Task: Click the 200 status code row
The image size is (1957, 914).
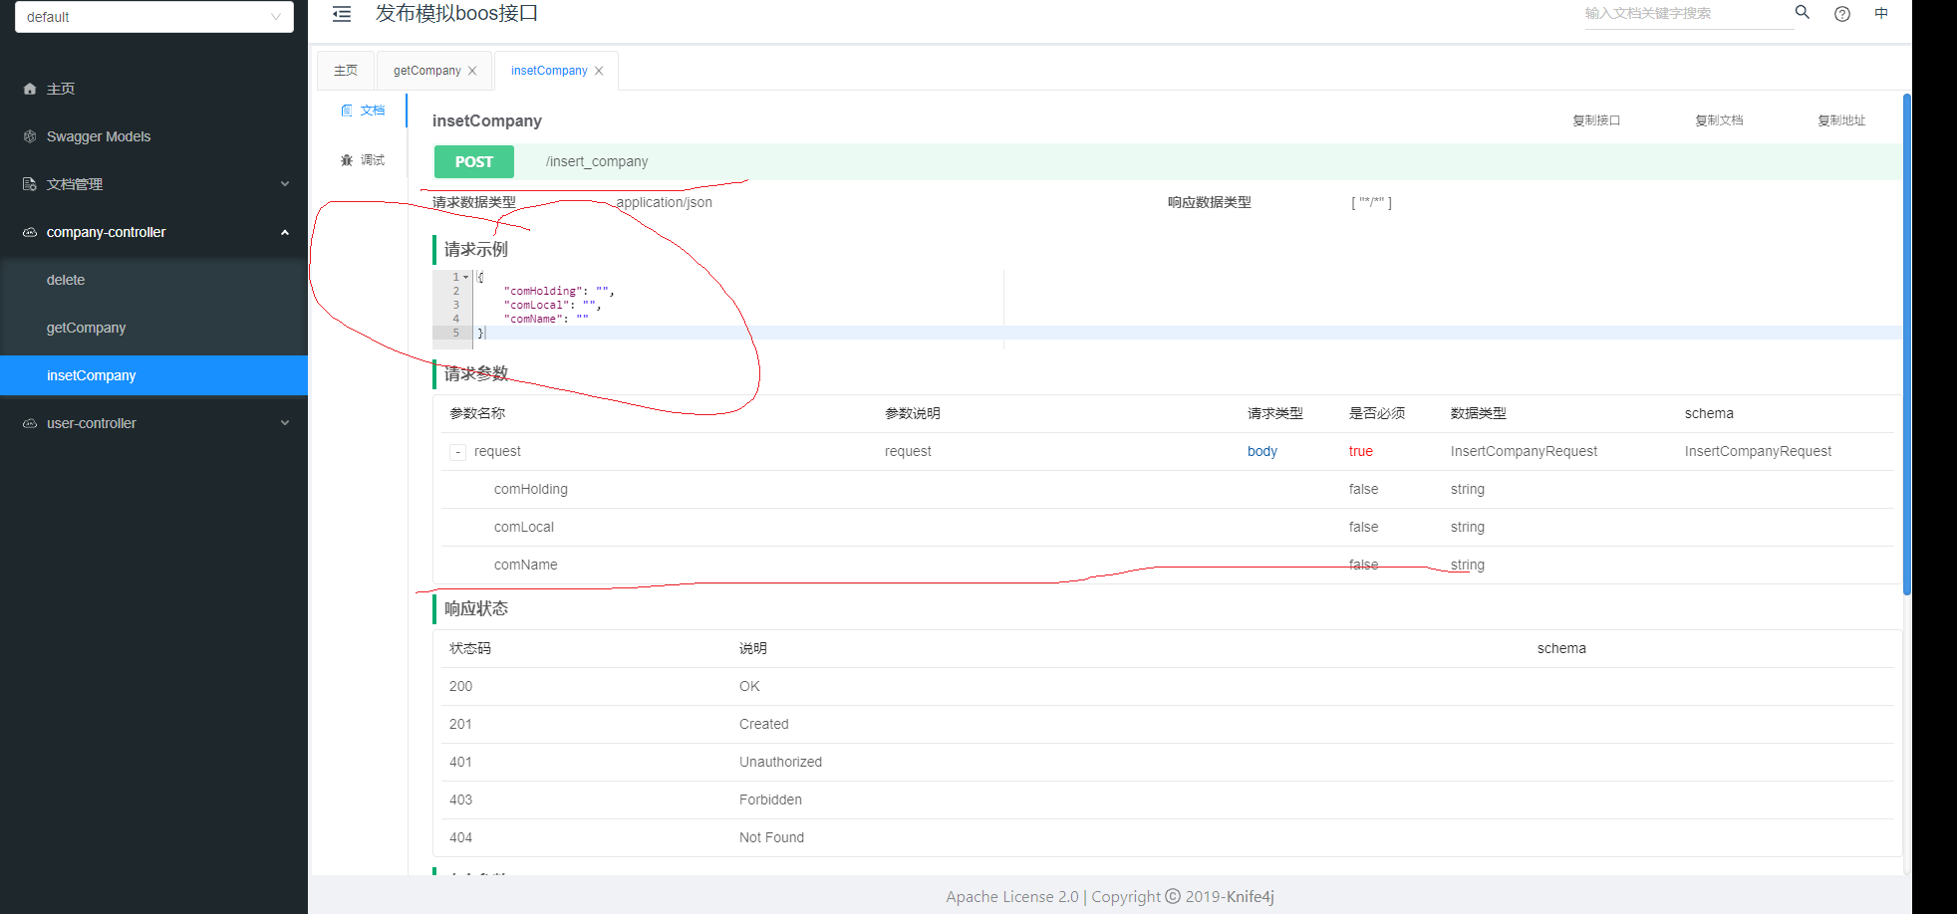Action: point(1168,686)
